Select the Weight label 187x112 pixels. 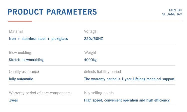coord(90,53)
